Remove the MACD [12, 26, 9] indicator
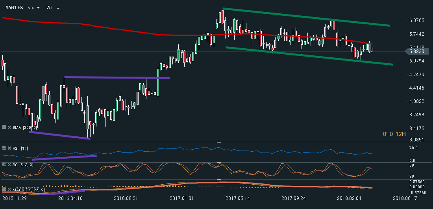Screen dimensions: 433x209 pos(9,190)
